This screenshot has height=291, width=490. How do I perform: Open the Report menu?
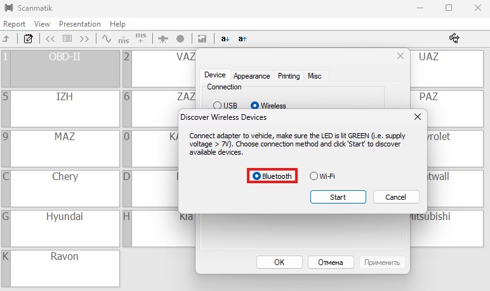point(14,24)
